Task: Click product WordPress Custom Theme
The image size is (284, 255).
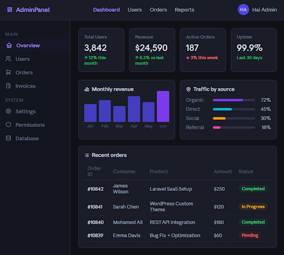Action: tap(171, 207)
